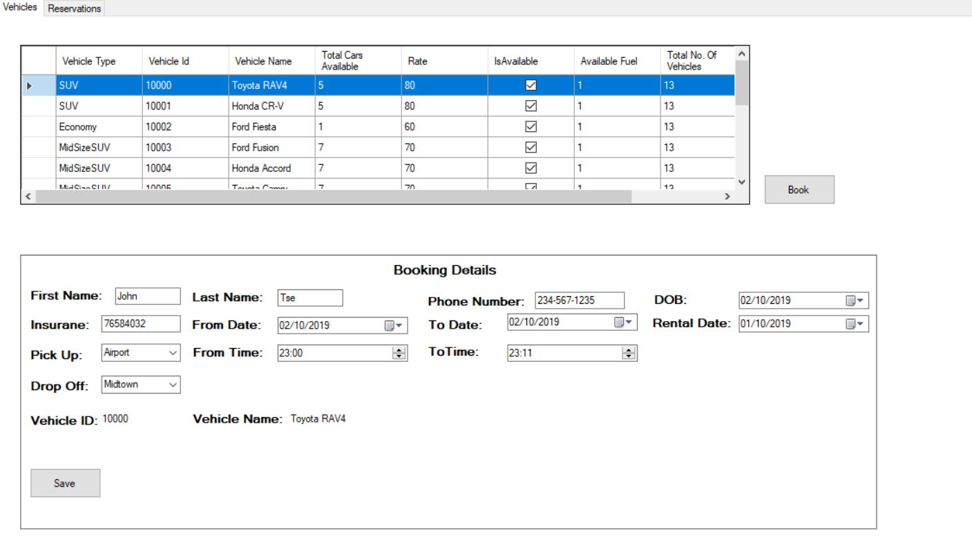Toggle IsAvailable checkbox for Toyota RAV4
972x560 pixels.
click(531, 86)
